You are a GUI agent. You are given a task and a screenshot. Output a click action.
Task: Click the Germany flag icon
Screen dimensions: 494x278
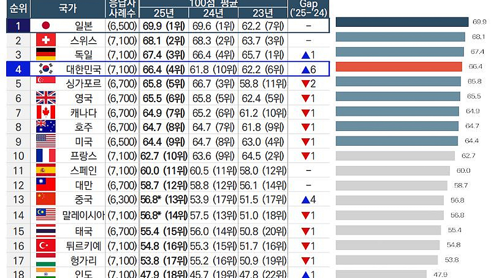(46, 54)
